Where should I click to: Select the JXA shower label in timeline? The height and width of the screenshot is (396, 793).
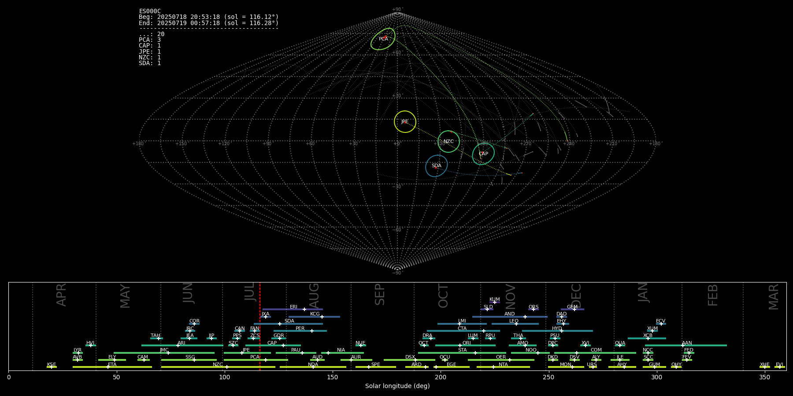pos(265,314)
